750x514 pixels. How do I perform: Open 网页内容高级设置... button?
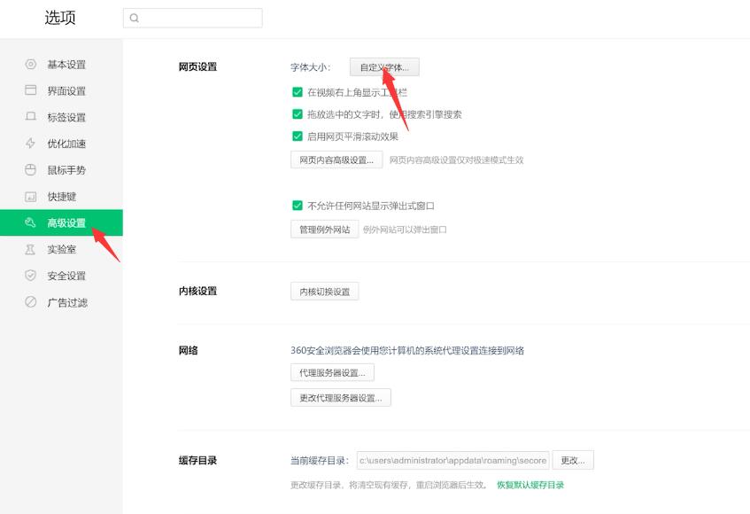click(x=336, y=160)
